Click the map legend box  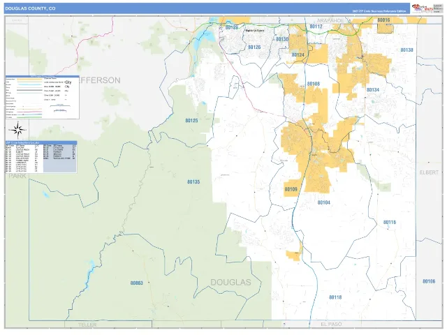43,97
